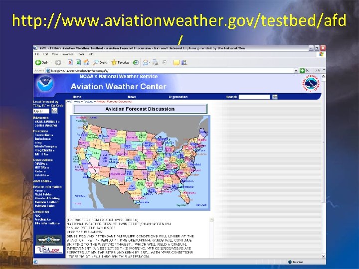Print the page using printer icon
Image resolution: width=359 pixels, height=269 pixels.
(155, 62)
